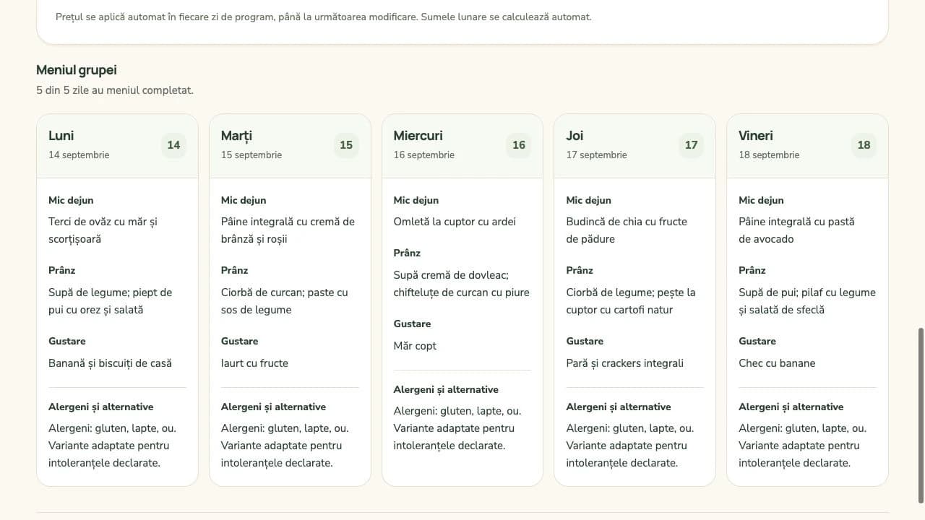Select "Supă de pui; pilaf cu legume" lunch
Image resolution: width=925 pixels, height=520 pixels.
tap(807, 301)
